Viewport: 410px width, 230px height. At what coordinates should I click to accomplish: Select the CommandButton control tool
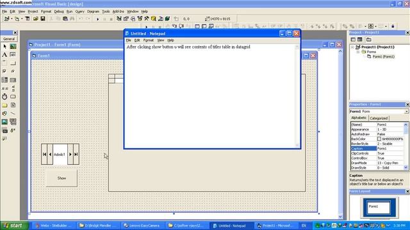click(13, 63)
